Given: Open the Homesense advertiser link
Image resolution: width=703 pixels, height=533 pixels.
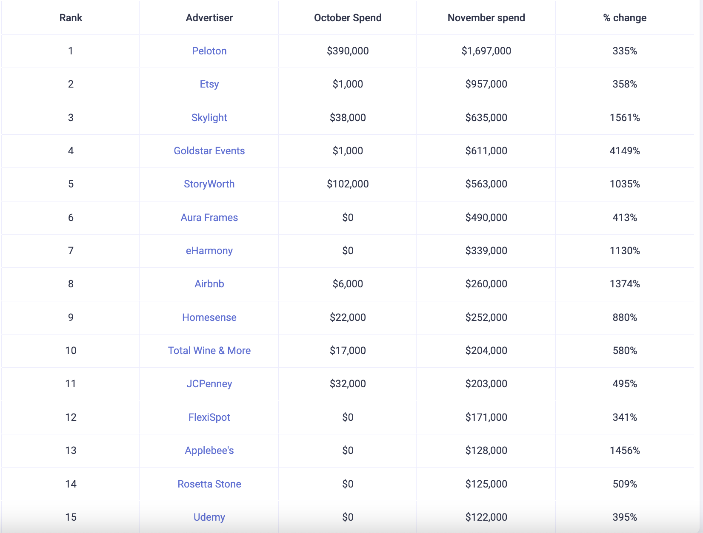Looking at the screenshot, I should pos(209,318).
